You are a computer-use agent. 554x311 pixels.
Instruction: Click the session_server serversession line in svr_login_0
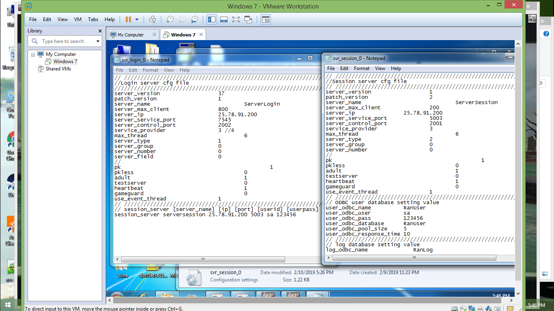pos(205,215)
